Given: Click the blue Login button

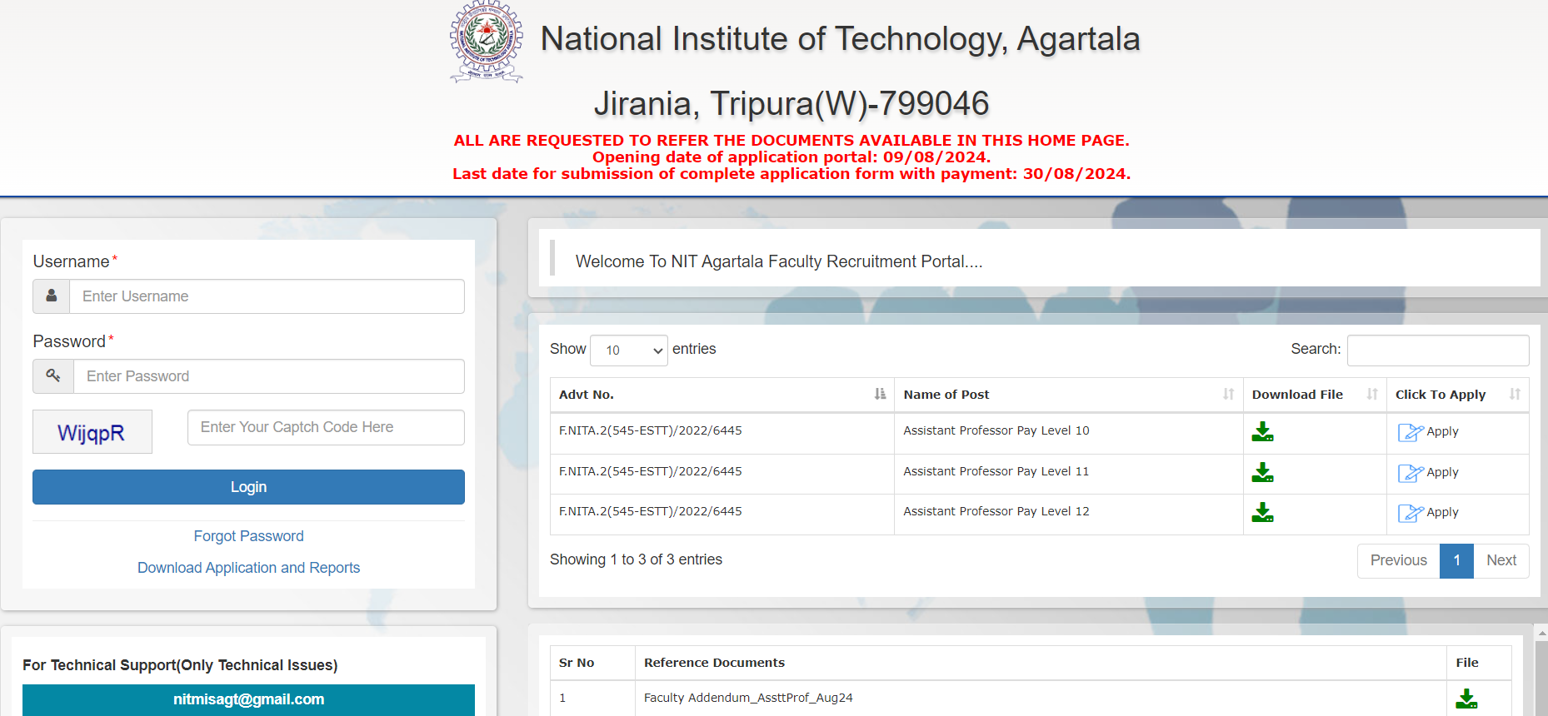Looking at the screenshot, I should click(248, 487).
